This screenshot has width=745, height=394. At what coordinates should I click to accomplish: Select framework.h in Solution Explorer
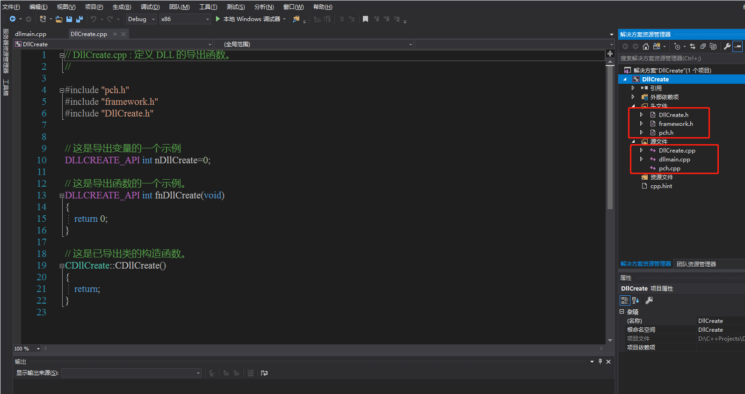676,124
